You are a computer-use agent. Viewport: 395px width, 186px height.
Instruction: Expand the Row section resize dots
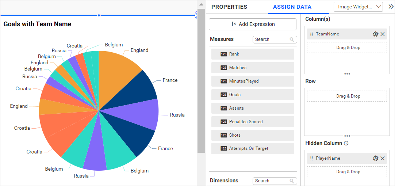coord(347,136)
